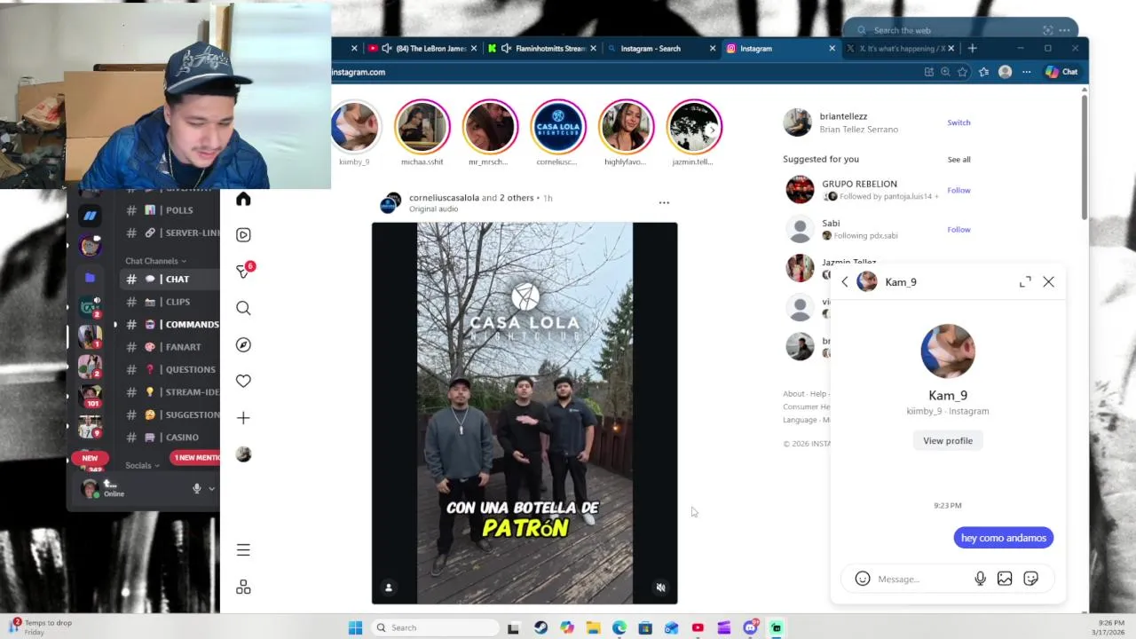Open kiimby_9 story
This screenshot has width=1136, height=639.
coord(354,127)
